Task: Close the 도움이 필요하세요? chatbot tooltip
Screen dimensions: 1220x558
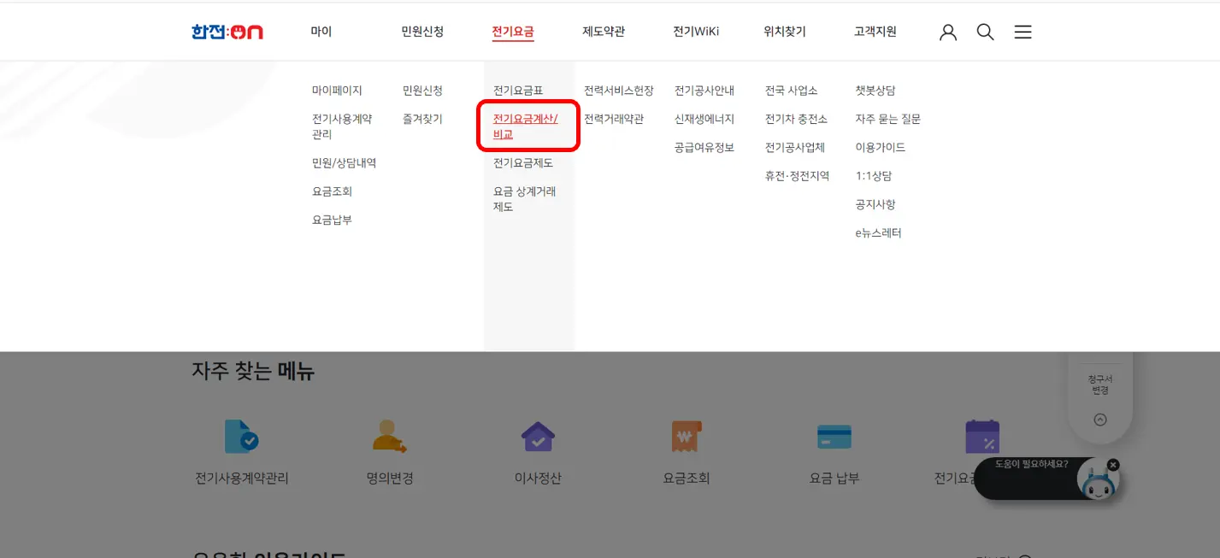Action: tap(1112, 463)
